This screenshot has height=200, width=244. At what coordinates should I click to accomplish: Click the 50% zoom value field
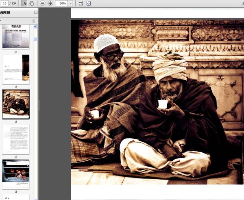[x=61, y=3]
